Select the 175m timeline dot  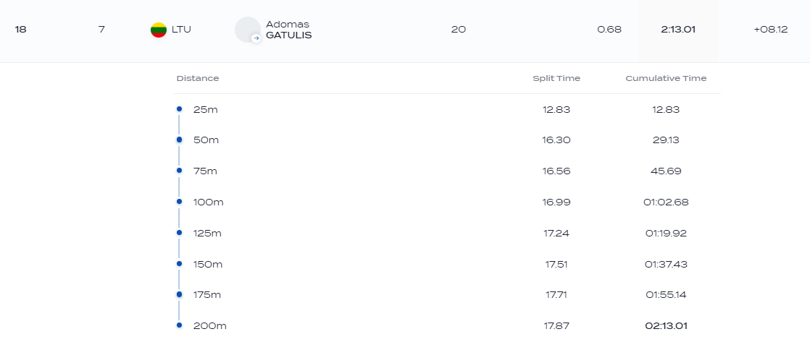pyautogui.click(x=179, y=294)
